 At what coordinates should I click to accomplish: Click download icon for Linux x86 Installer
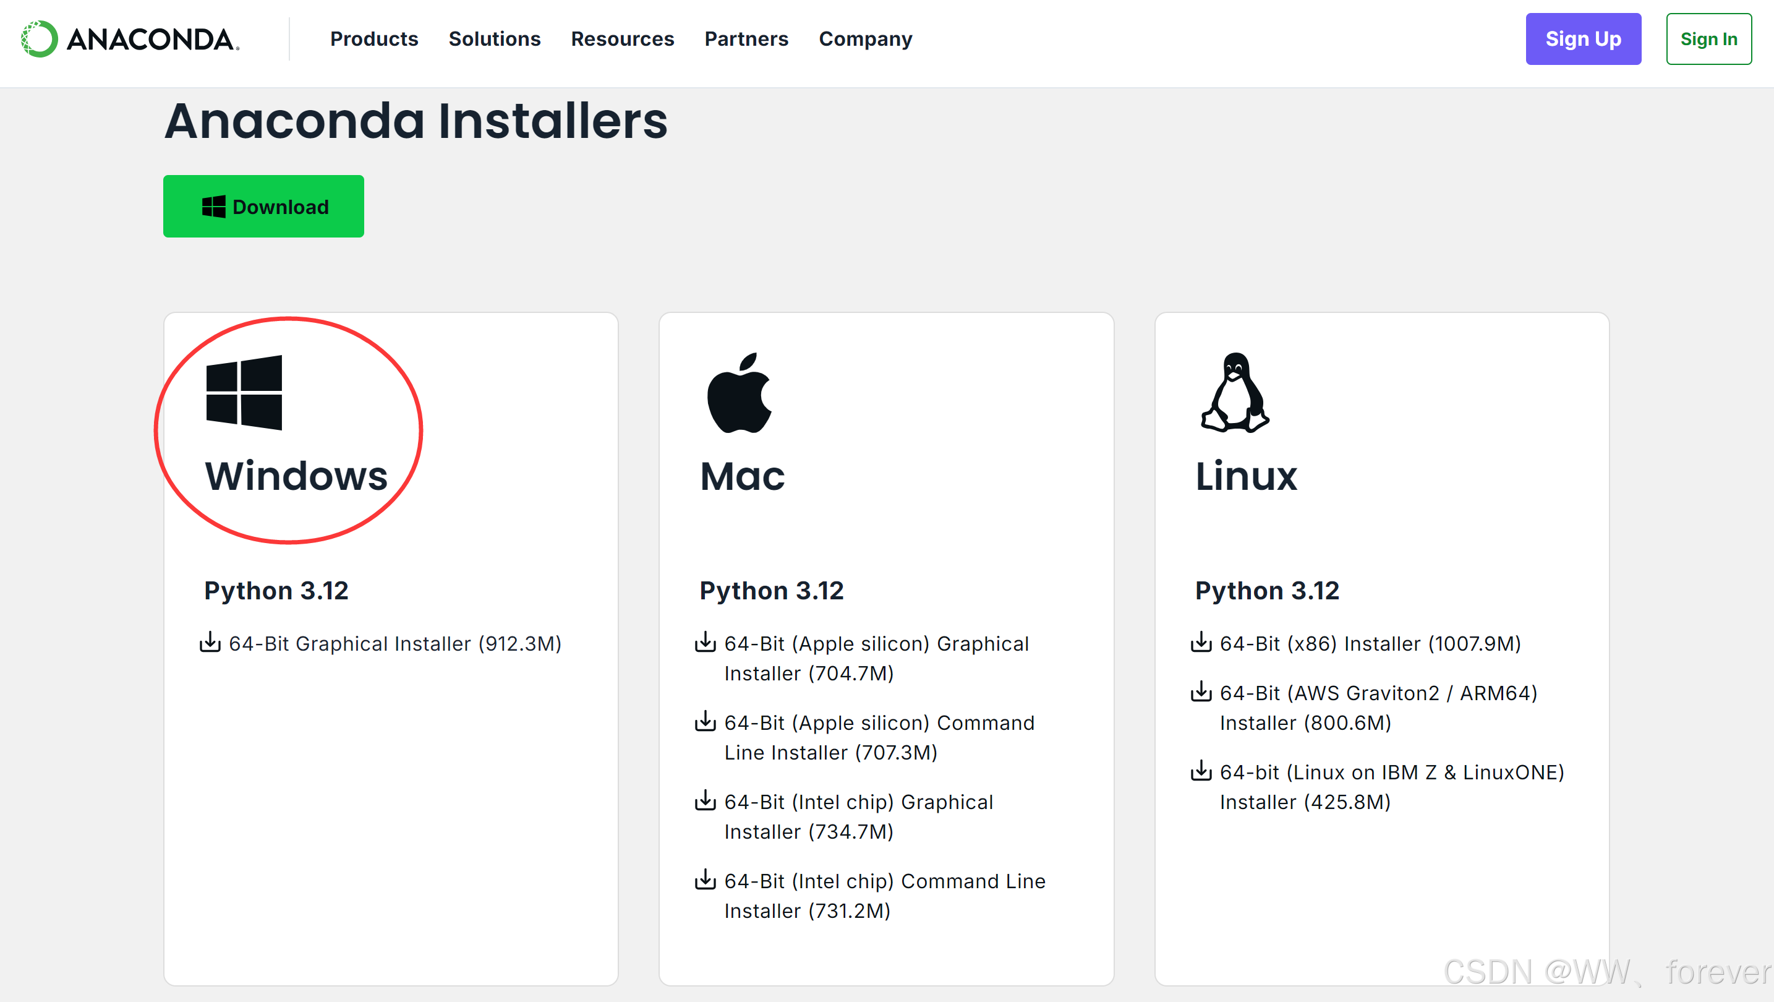1200,642
